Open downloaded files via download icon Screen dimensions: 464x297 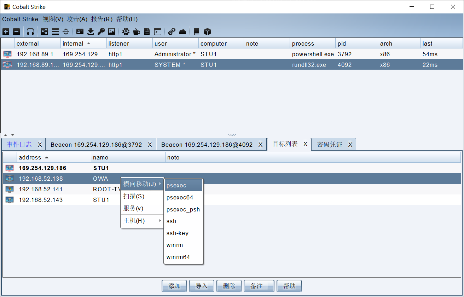[x=91, y=32]
